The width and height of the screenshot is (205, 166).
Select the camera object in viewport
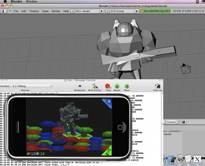tap(186, 69)
